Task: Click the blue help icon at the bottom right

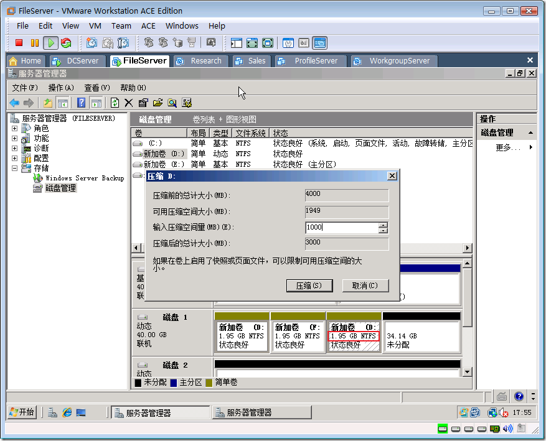Action: pyautogui.click(x=519, y=396)
